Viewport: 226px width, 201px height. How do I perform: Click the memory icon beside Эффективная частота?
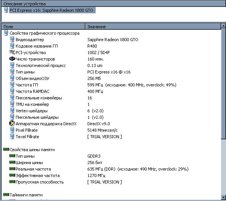12,175
